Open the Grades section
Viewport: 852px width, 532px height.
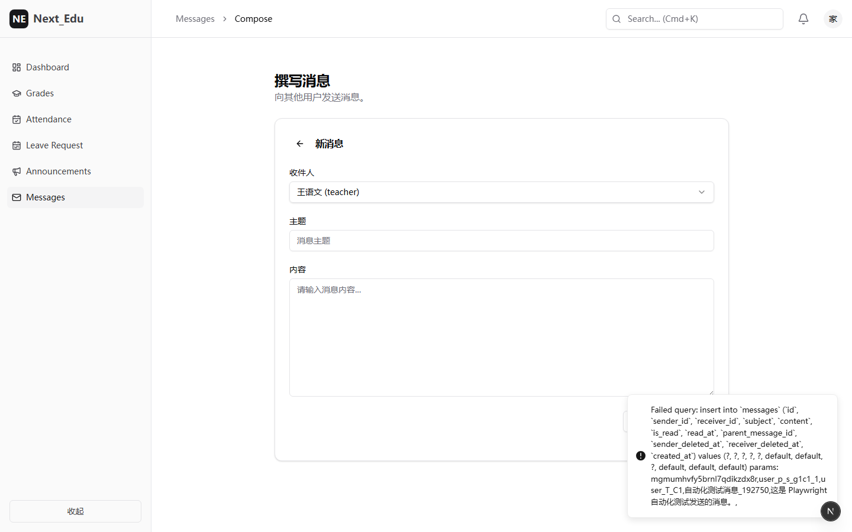[75, 93]
